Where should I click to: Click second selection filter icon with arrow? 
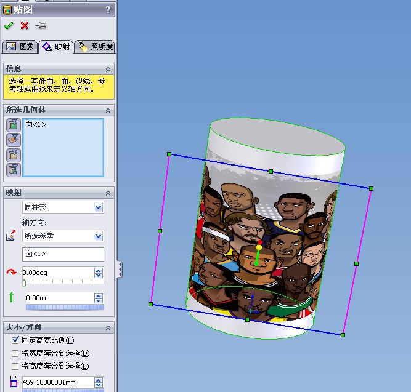tap(14, 140)
